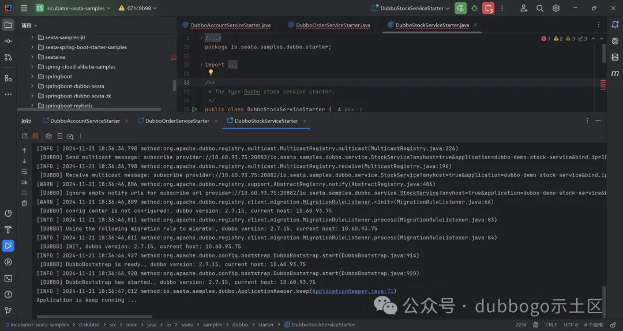Image resolution: width=623 pixels, height=331 pixels.
Task: Open the Commit tool window from left sidebar
Action: click(x=8, y=41)
